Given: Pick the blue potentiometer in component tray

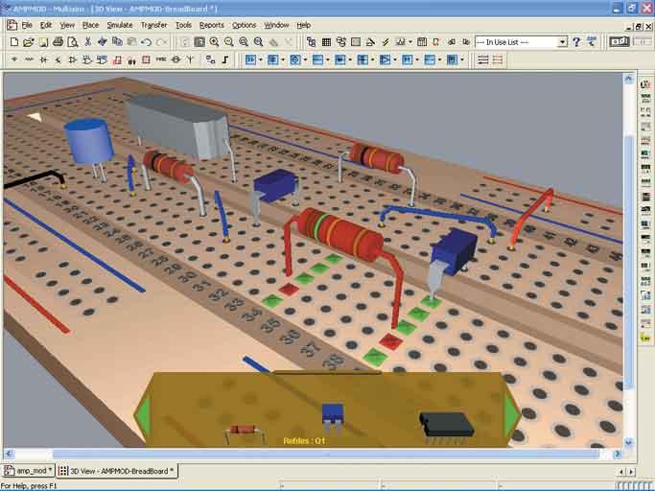Looking at the screenshot, I should click(x=332, y=414).
